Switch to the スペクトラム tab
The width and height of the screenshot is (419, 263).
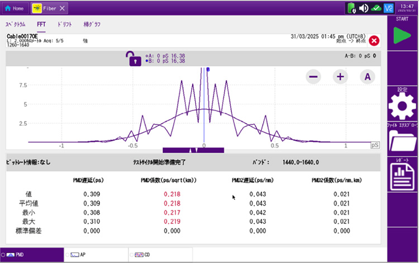click(16, 25)
